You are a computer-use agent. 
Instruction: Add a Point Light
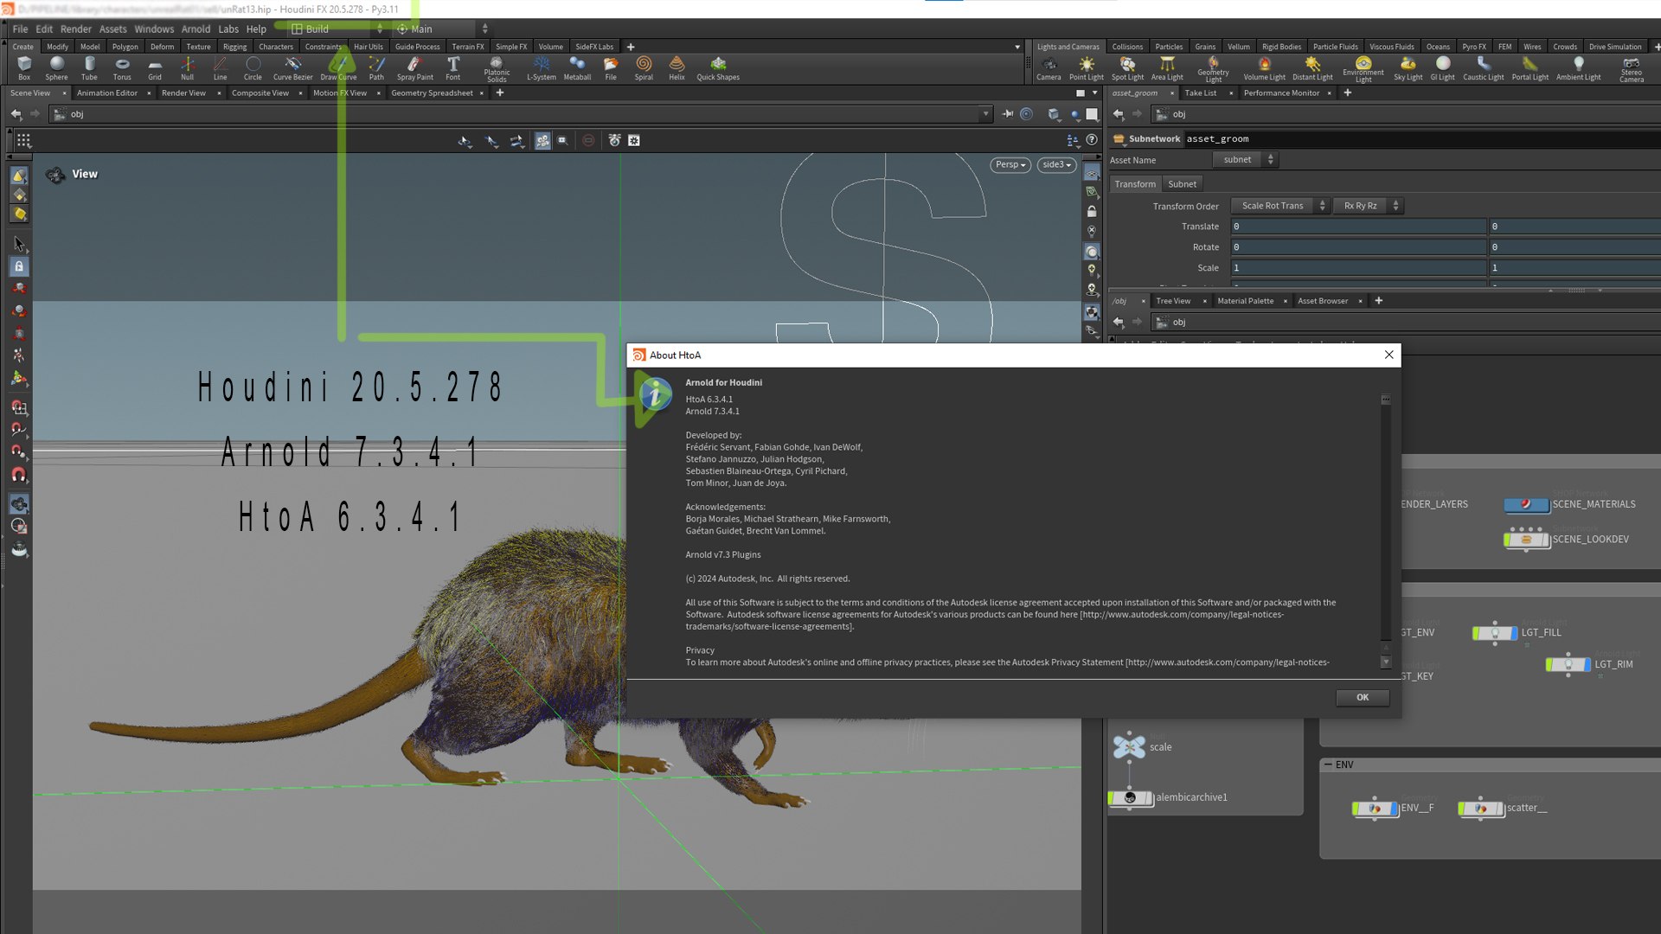[1087, 68]
